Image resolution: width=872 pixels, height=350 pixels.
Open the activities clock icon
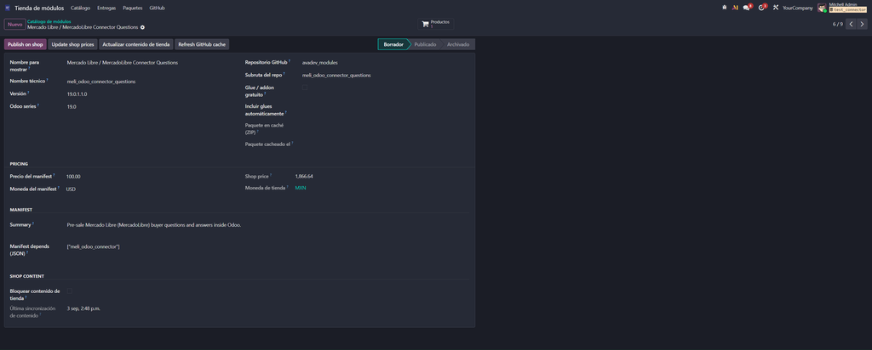coord(762,8)
